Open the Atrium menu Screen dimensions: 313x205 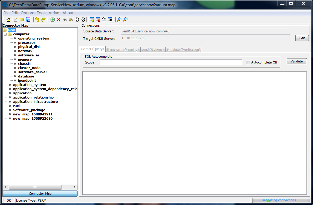coord(54,13)
